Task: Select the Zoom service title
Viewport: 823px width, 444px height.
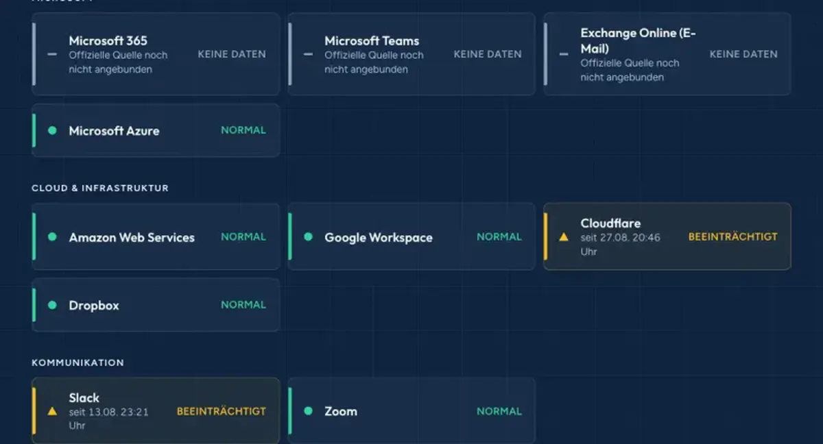Action: coord(341,411)
